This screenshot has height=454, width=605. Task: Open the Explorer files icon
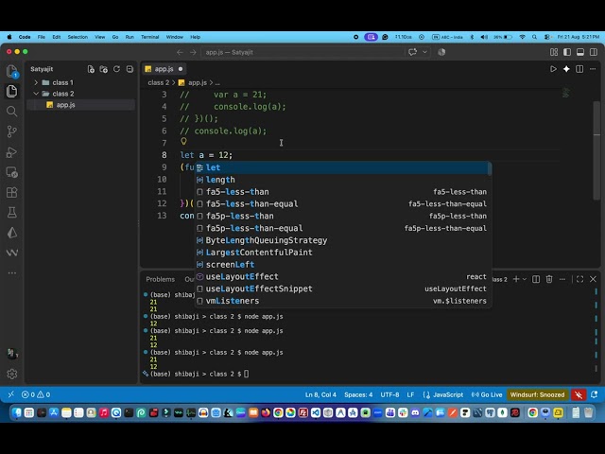point(12,91)
